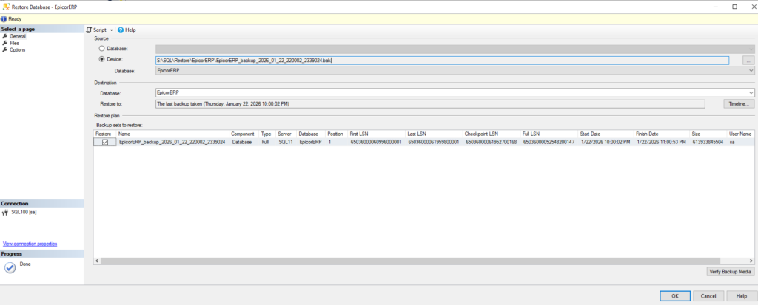Click the Timeline button
The width and height of the screenshot is (758, 305).
pyautogui.click(x=738, y=104)
